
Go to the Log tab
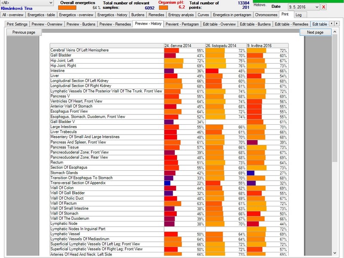point(298,15)
